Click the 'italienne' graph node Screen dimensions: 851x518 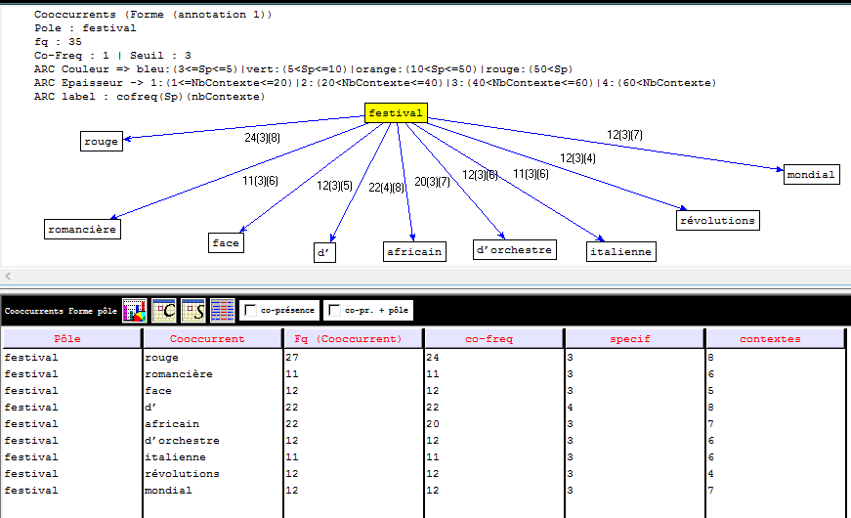620,251
